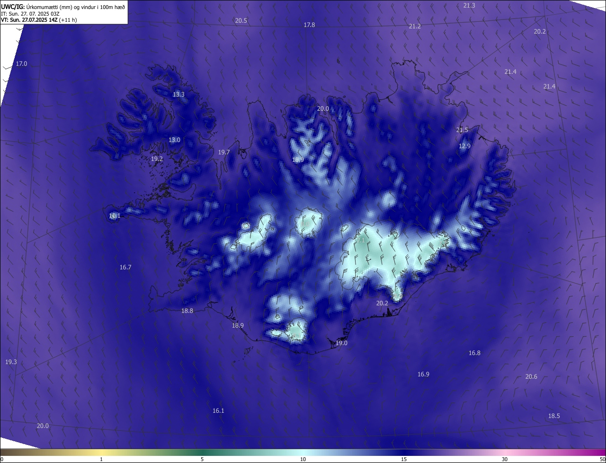Click the 16.1 value label

218,410
